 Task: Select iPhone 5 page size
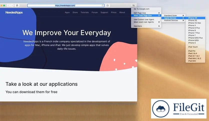[195, 43]
